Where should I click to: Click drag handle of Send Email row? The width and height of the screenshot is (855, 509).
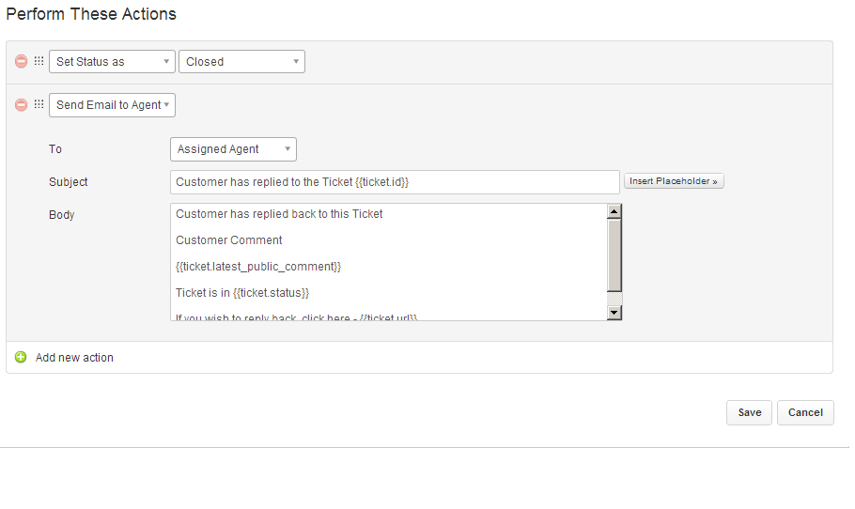(39, 105)
